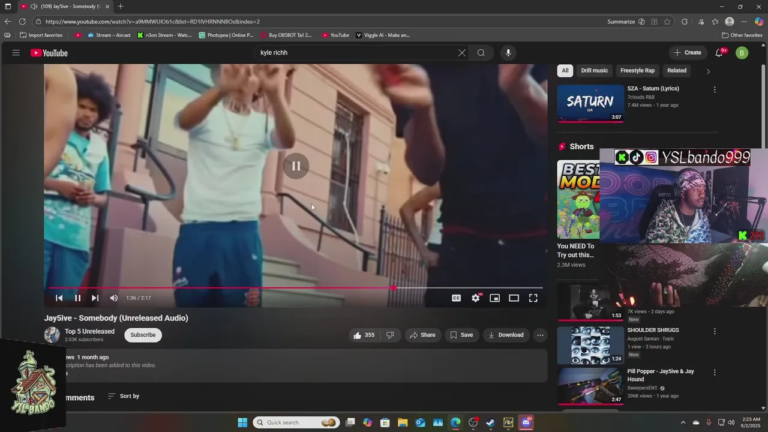Open YouTube notifications bell

[719, 53]
